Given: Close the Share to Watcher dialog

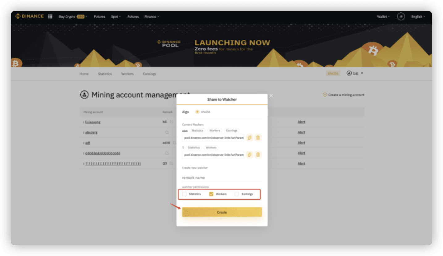Looking at the screenshot, I should point(271,96).
